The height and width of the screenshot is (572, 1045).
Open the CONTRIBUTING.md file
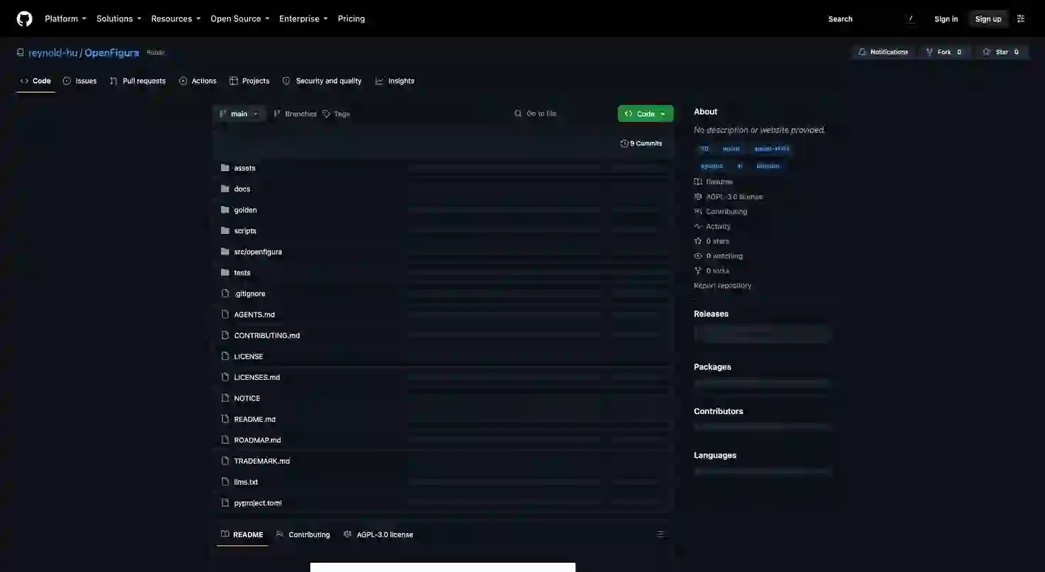point(267,335)
